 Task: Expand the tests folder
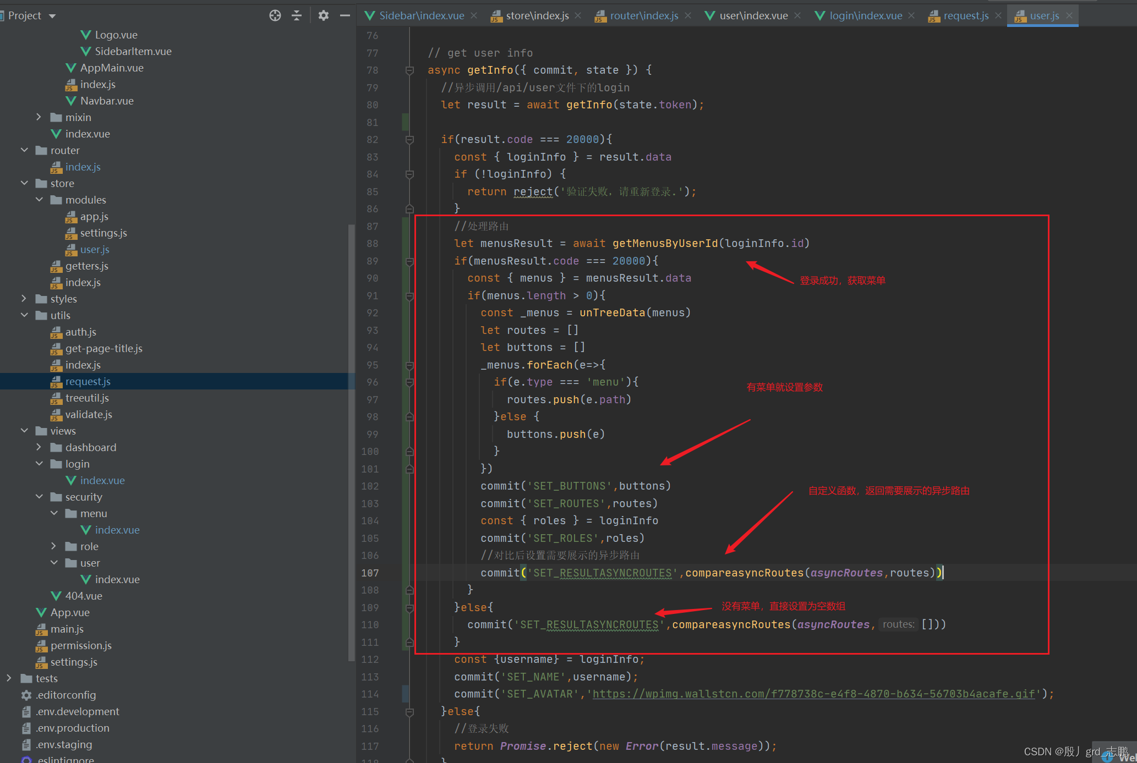pyautogui.click(x=9, y=678)
